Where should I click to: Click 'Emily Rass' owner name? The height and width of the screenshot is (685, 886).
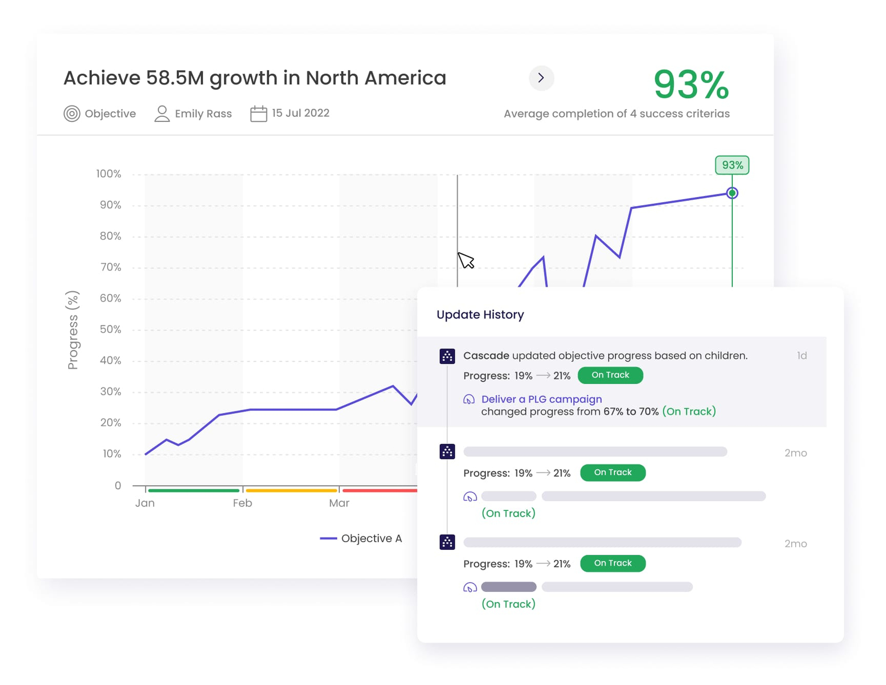coord(203,114)
